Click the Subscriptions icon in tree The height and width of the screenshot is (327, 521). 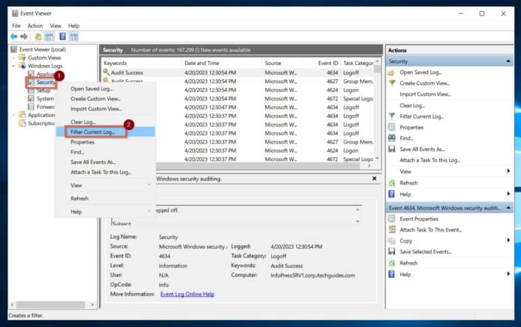coord(22,123)
